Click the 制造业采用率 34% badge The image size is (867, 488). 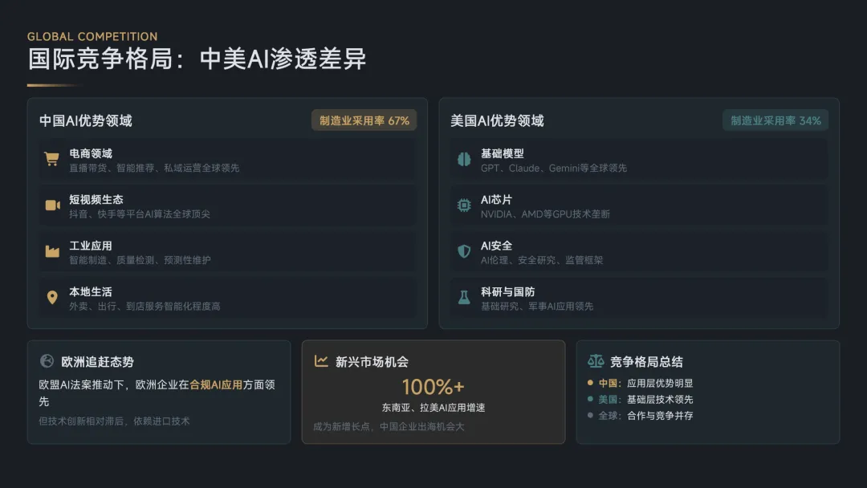(775, 120)
